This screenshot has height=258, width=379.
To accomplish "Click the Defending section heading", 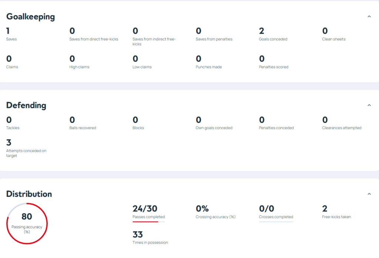I will tap(26, 105).
